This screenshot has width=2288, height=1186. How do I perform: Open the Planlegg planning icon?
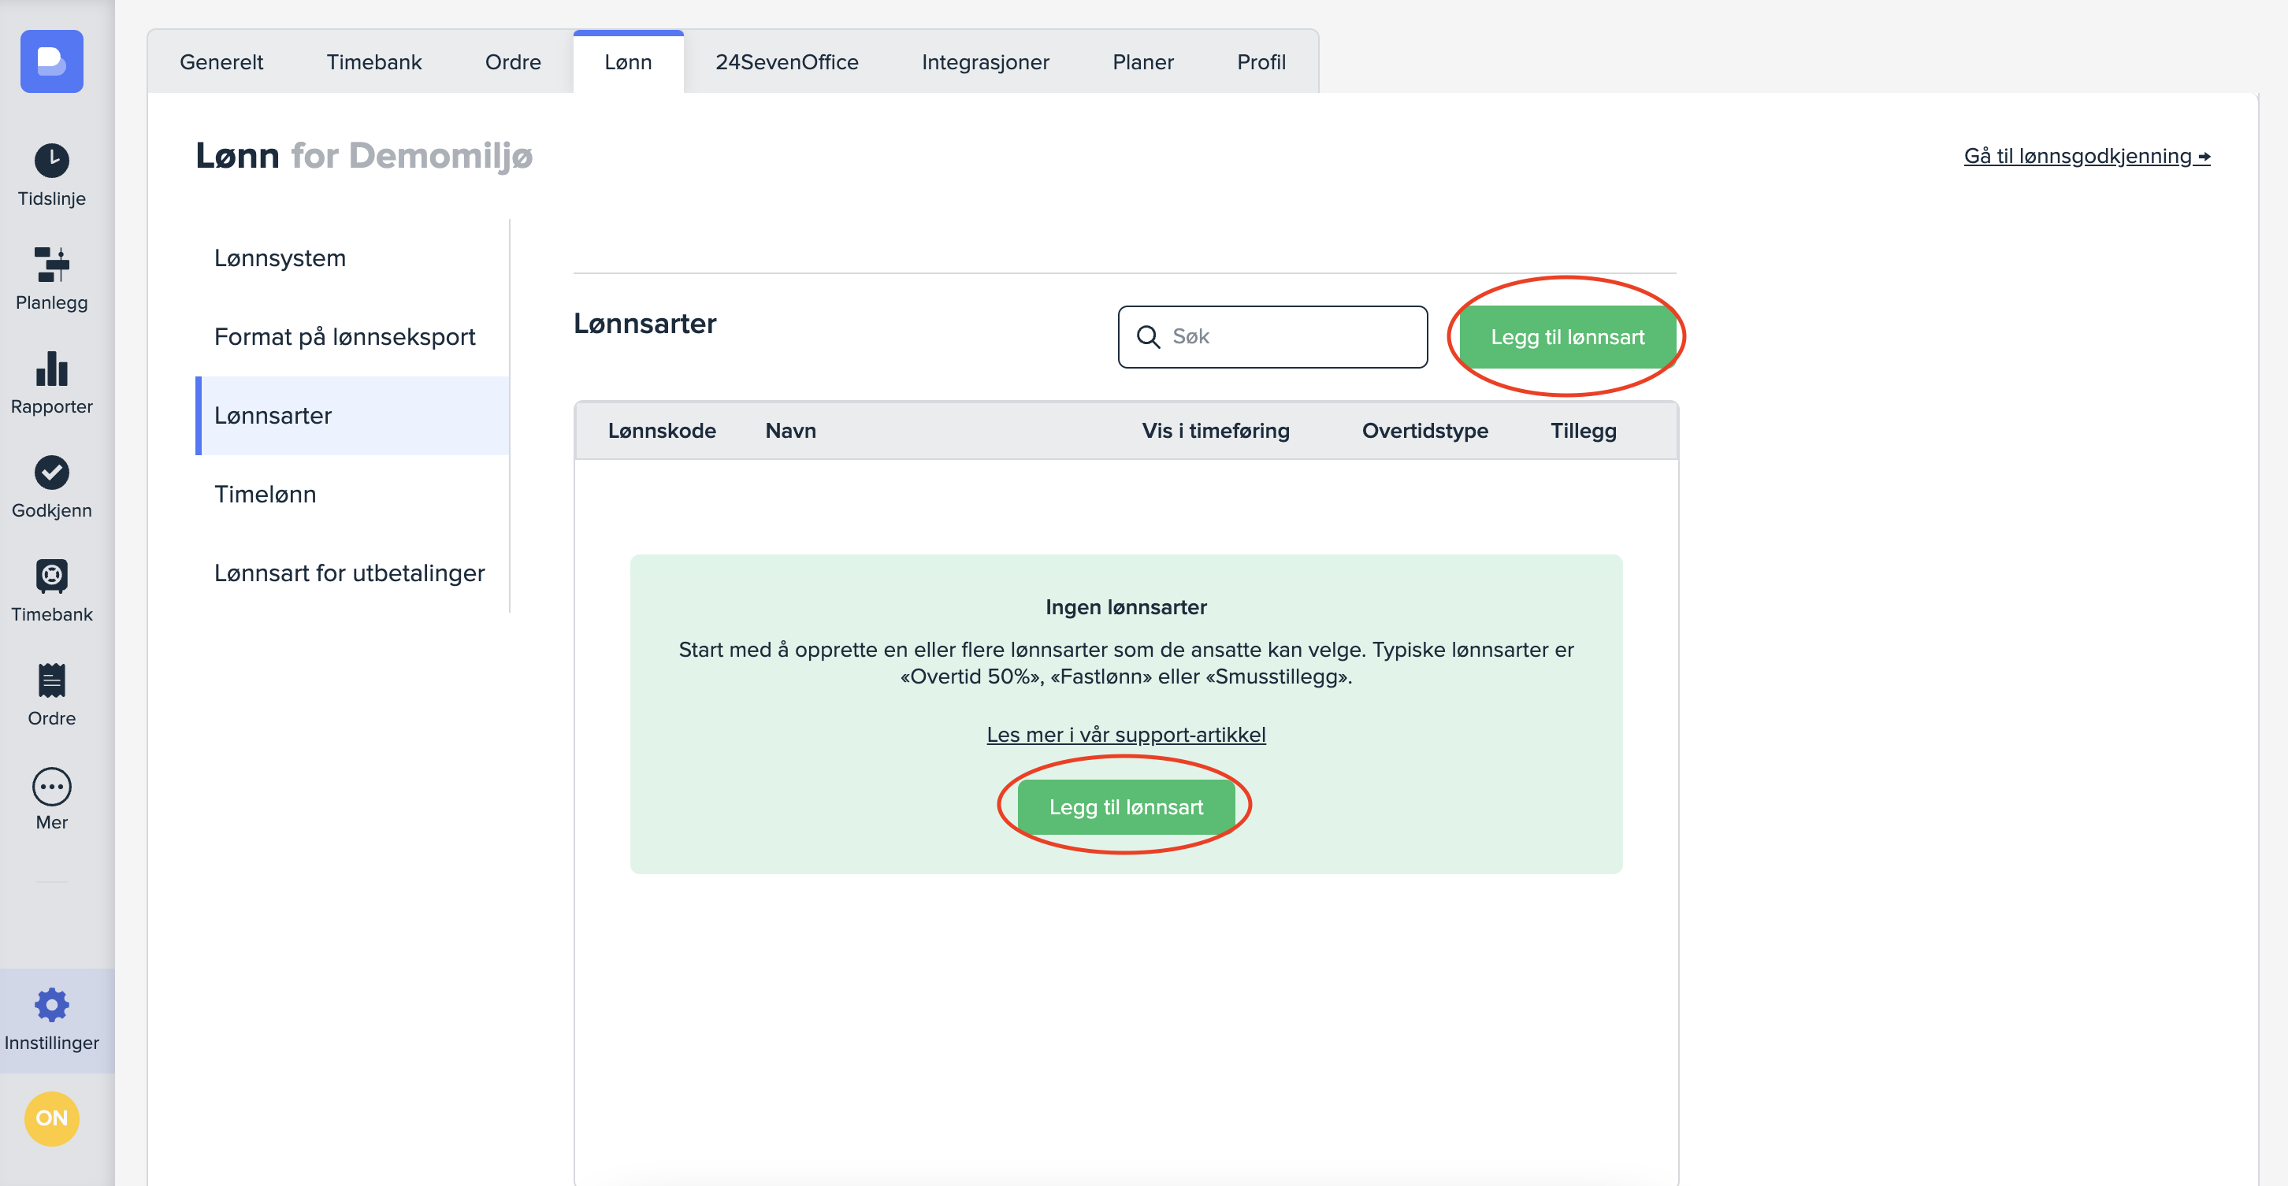(51, 265)
